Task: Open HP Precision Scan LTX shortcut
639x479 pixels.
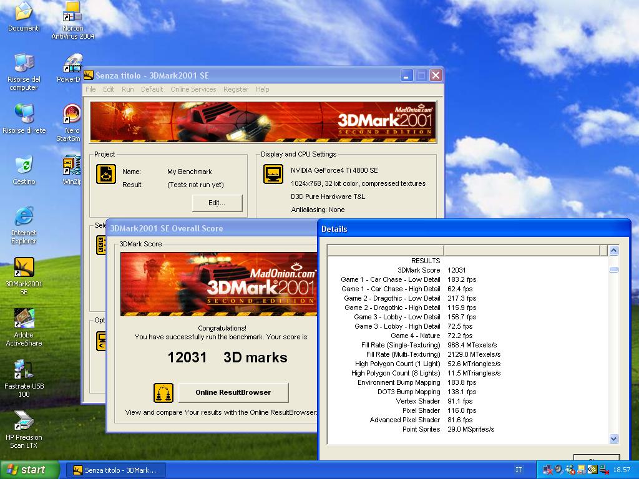Action: tap(24, 430)
